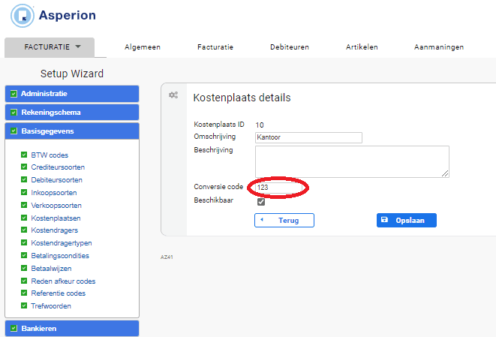Viewport: 496px width, 337px height.
Task: Click the green check icon beside Inkoopsoorten
Action: [x=24, y=192]
